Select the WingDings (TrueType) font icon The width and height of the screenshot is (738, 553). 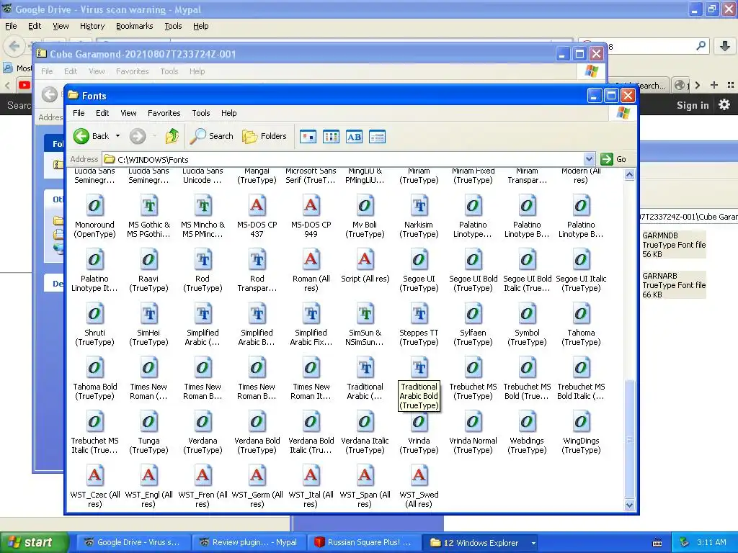[582, 422]
